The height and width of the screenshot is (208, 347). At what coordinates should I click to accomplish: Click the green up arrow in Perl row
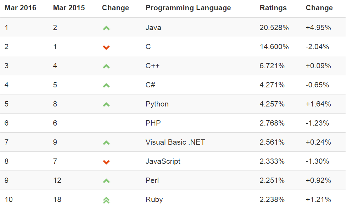(106, 181)
